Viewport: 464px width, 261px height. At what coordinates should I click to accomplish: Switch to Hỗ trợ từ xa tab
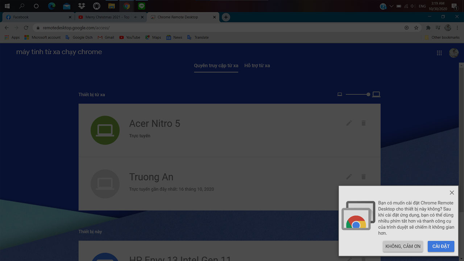(257, 66)
